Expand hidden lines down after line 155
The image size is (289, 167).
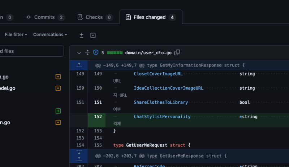click(79, 153)
